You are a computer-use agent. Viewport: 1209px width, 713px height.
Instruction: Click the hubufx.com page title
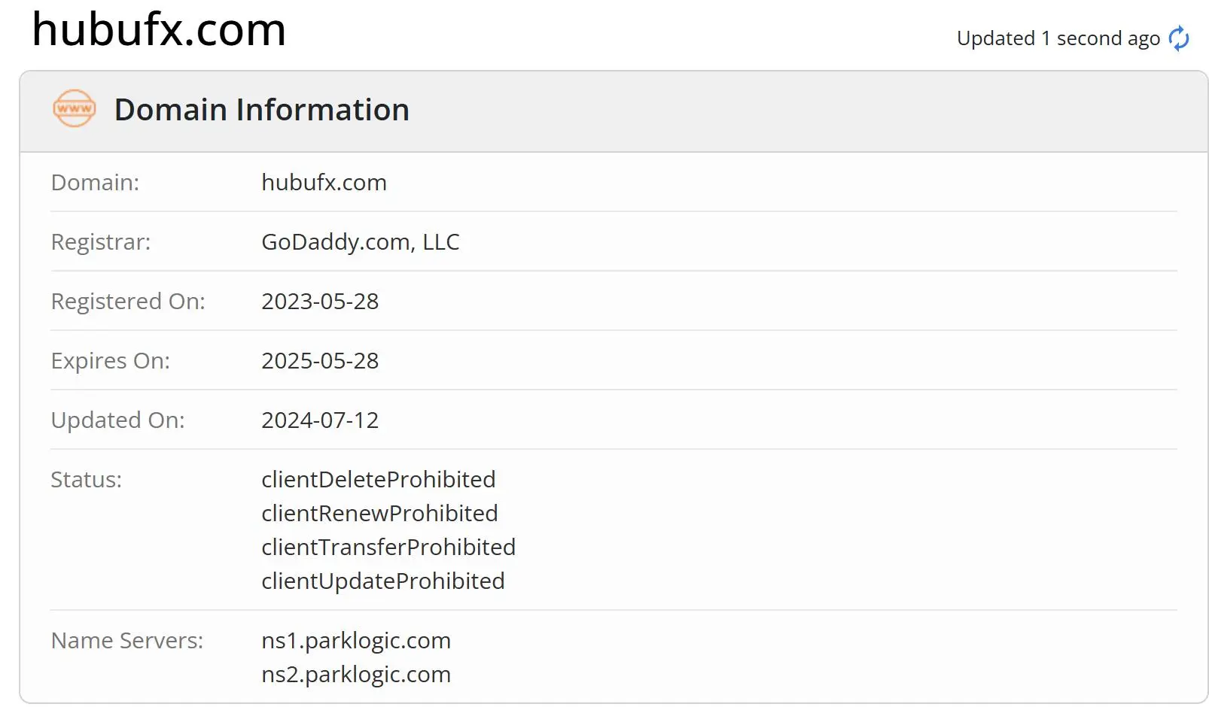point(159,30)
